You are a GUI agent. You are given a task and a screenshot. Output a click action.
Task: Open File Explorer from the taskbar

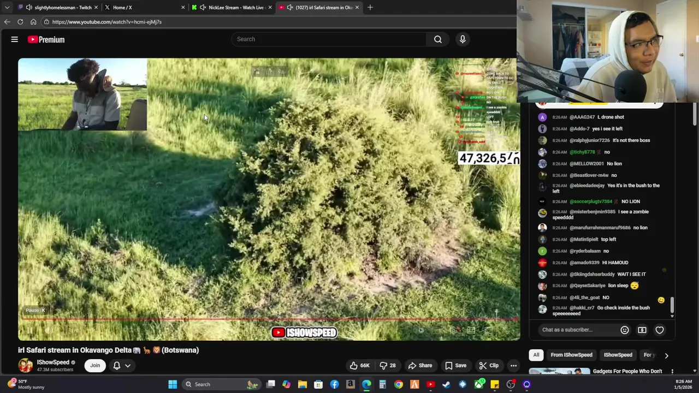tap(303, 384)
